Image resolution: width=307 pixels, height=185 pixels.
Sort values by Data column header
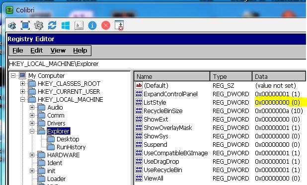279,76
